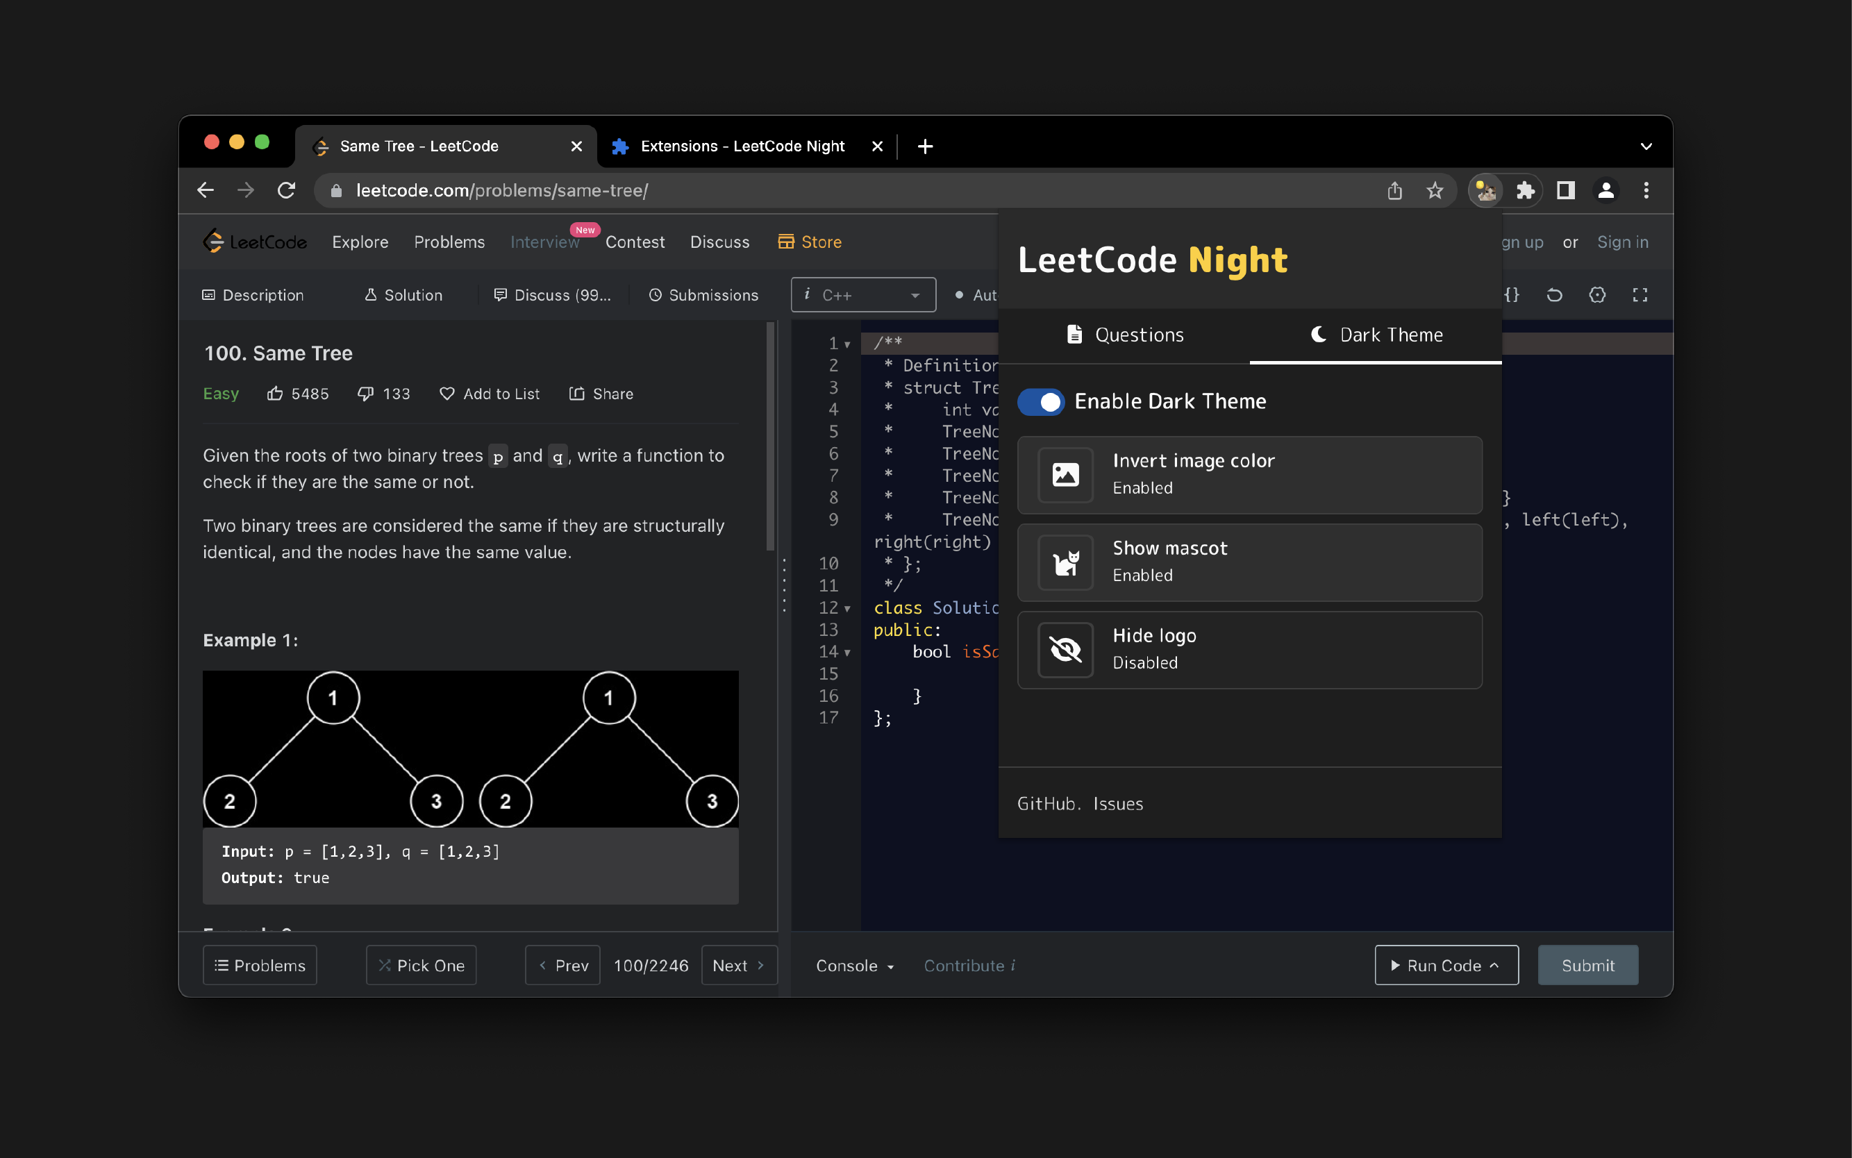
Task: Open the Run Code options caret
Action: (x=1494, y=965)
